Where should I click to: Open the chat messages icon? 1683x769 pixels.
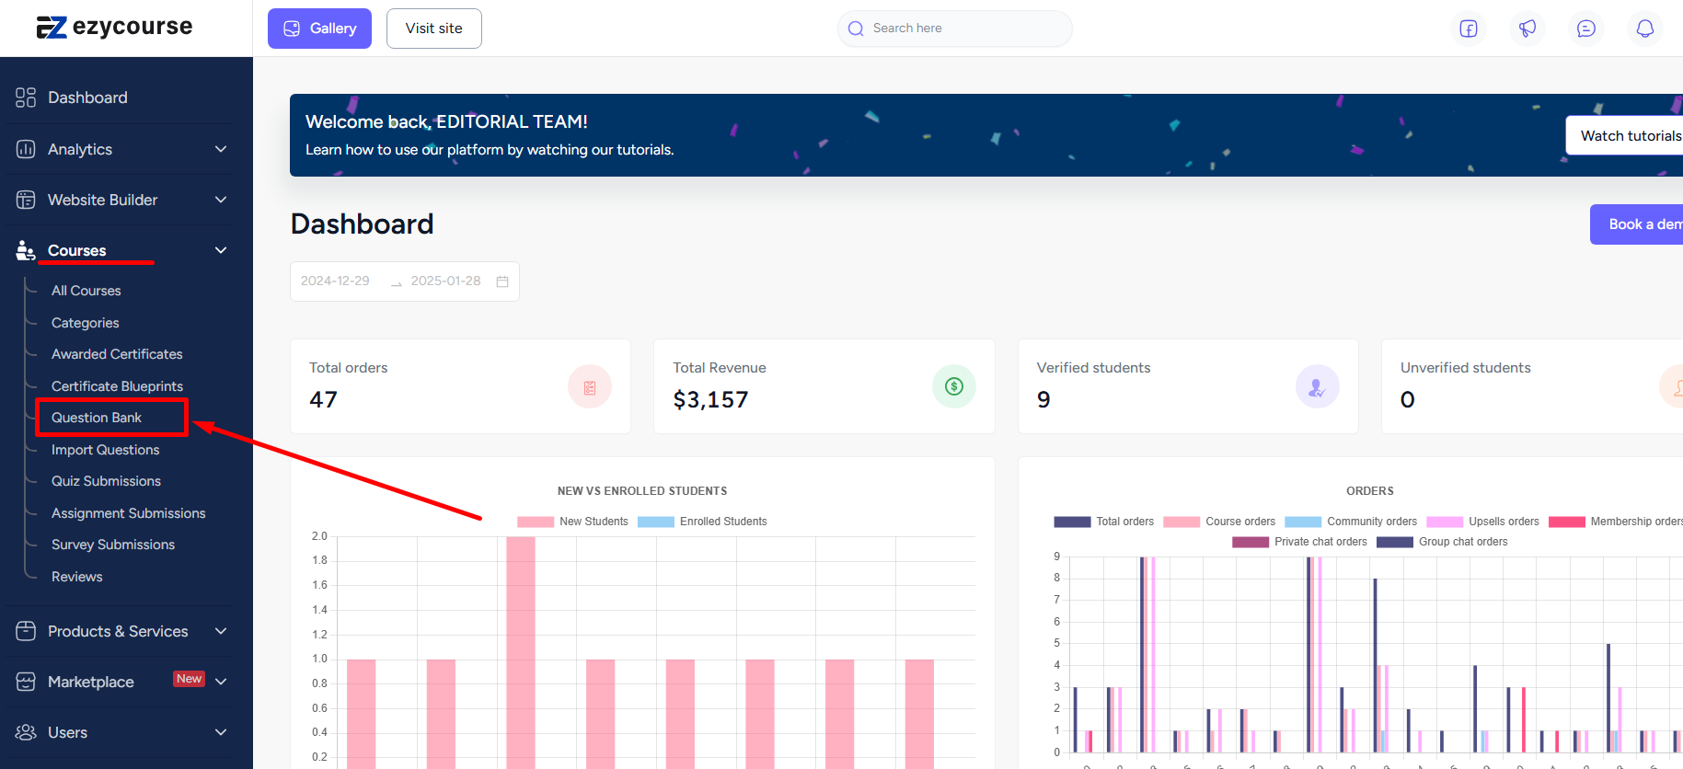1586,29
